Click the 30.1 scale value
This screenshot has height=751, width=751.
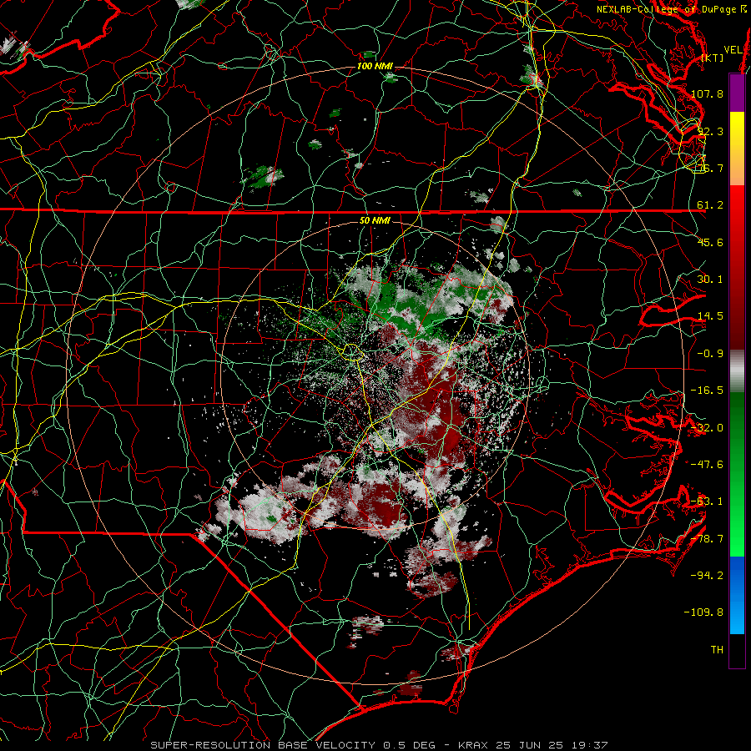tap(710, 280)
